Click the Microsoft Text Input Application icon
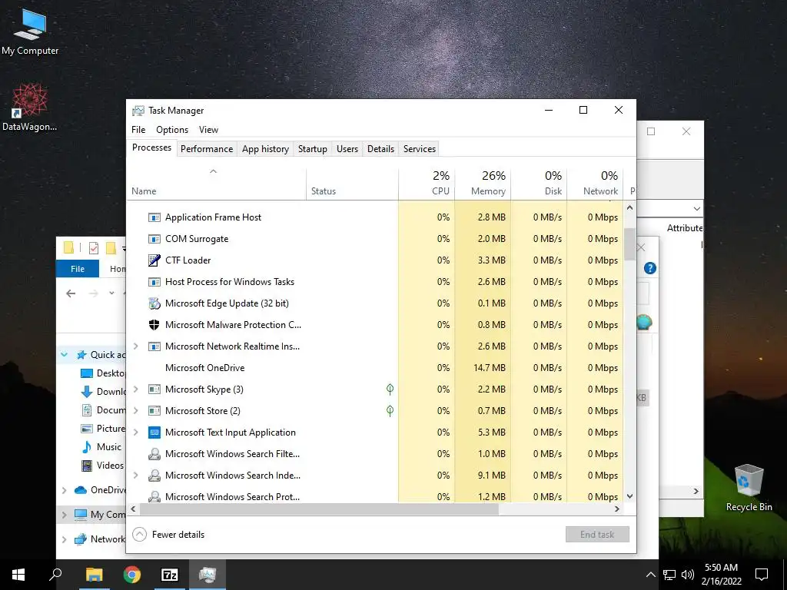Image resolution: width=787 pixels, height=590 pixels. point(154,433)
